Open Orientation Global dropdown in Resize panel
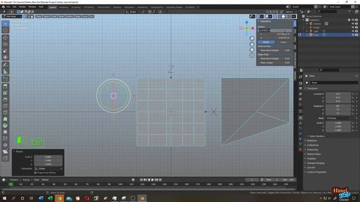This screenshot has height=202, width=360. point(48,168)
